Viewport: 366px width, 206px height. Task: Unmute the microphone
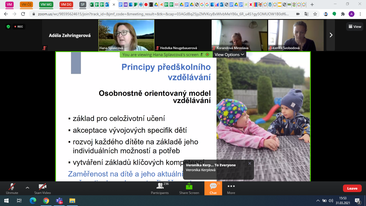click(x=12, y=188)
